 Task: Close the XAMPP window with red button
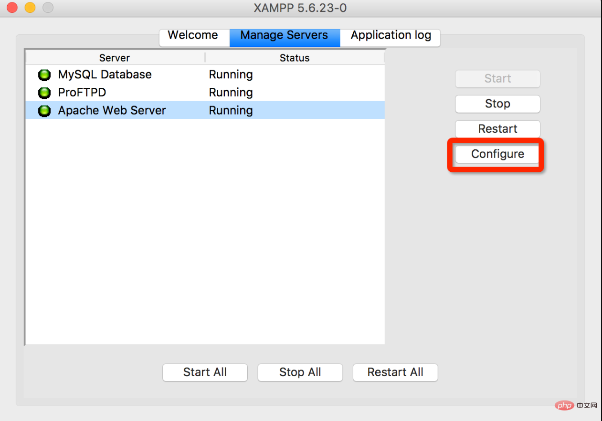pos(11,8)
